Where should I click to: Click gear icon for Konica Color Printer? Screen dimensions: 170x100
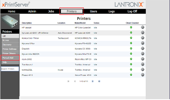[143, 38]
